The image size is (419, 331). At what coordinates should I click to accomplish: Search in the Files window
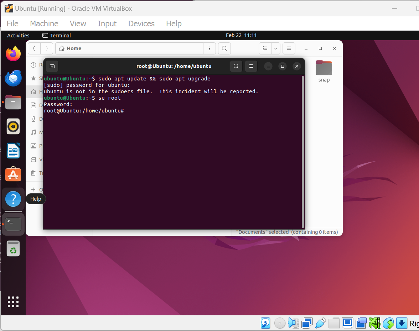224,48
